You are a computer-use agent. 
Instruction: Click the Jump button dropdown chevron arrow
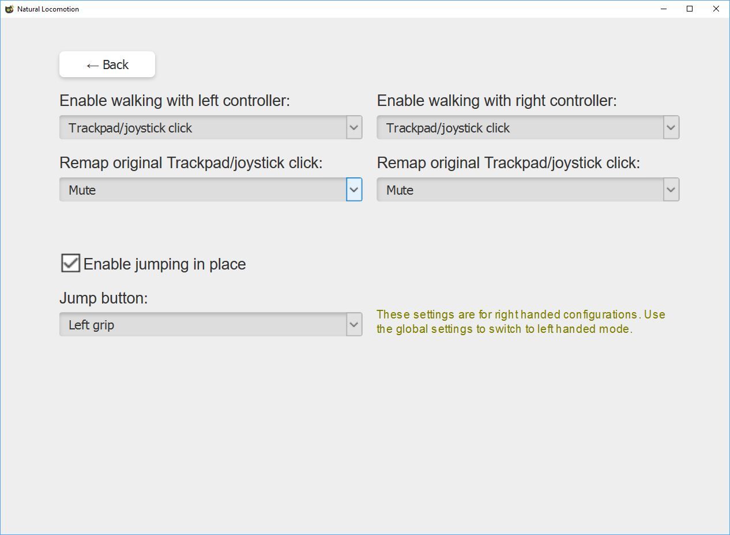[x=354, y=324]
